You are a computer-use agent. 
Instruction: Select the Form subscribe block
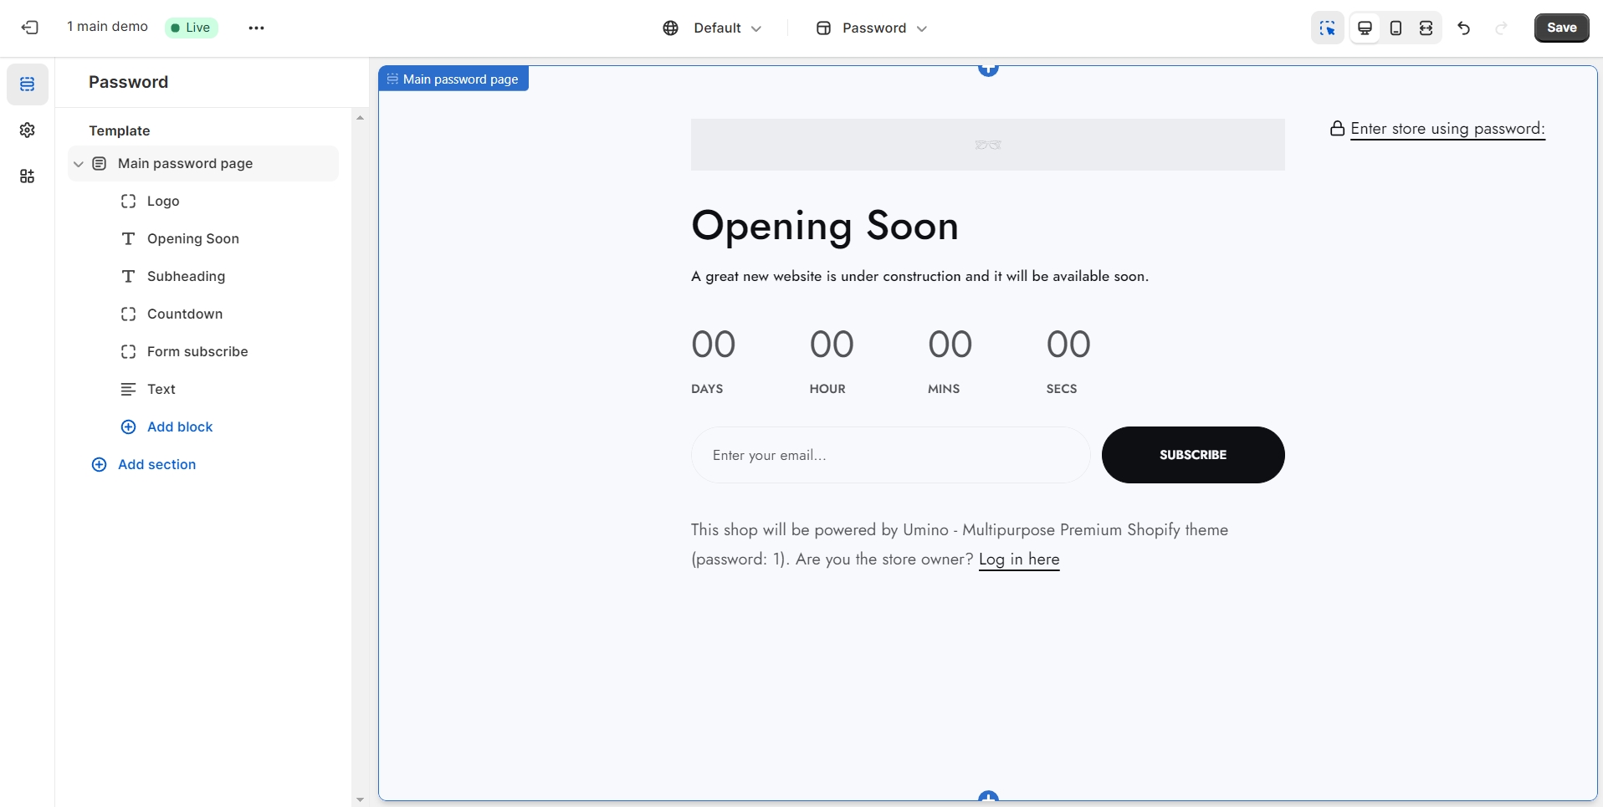click(197, 352)
